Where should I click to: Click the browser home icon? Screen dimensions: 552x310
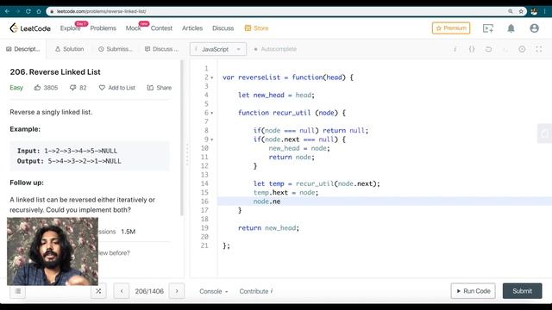(x=39, y=11)
